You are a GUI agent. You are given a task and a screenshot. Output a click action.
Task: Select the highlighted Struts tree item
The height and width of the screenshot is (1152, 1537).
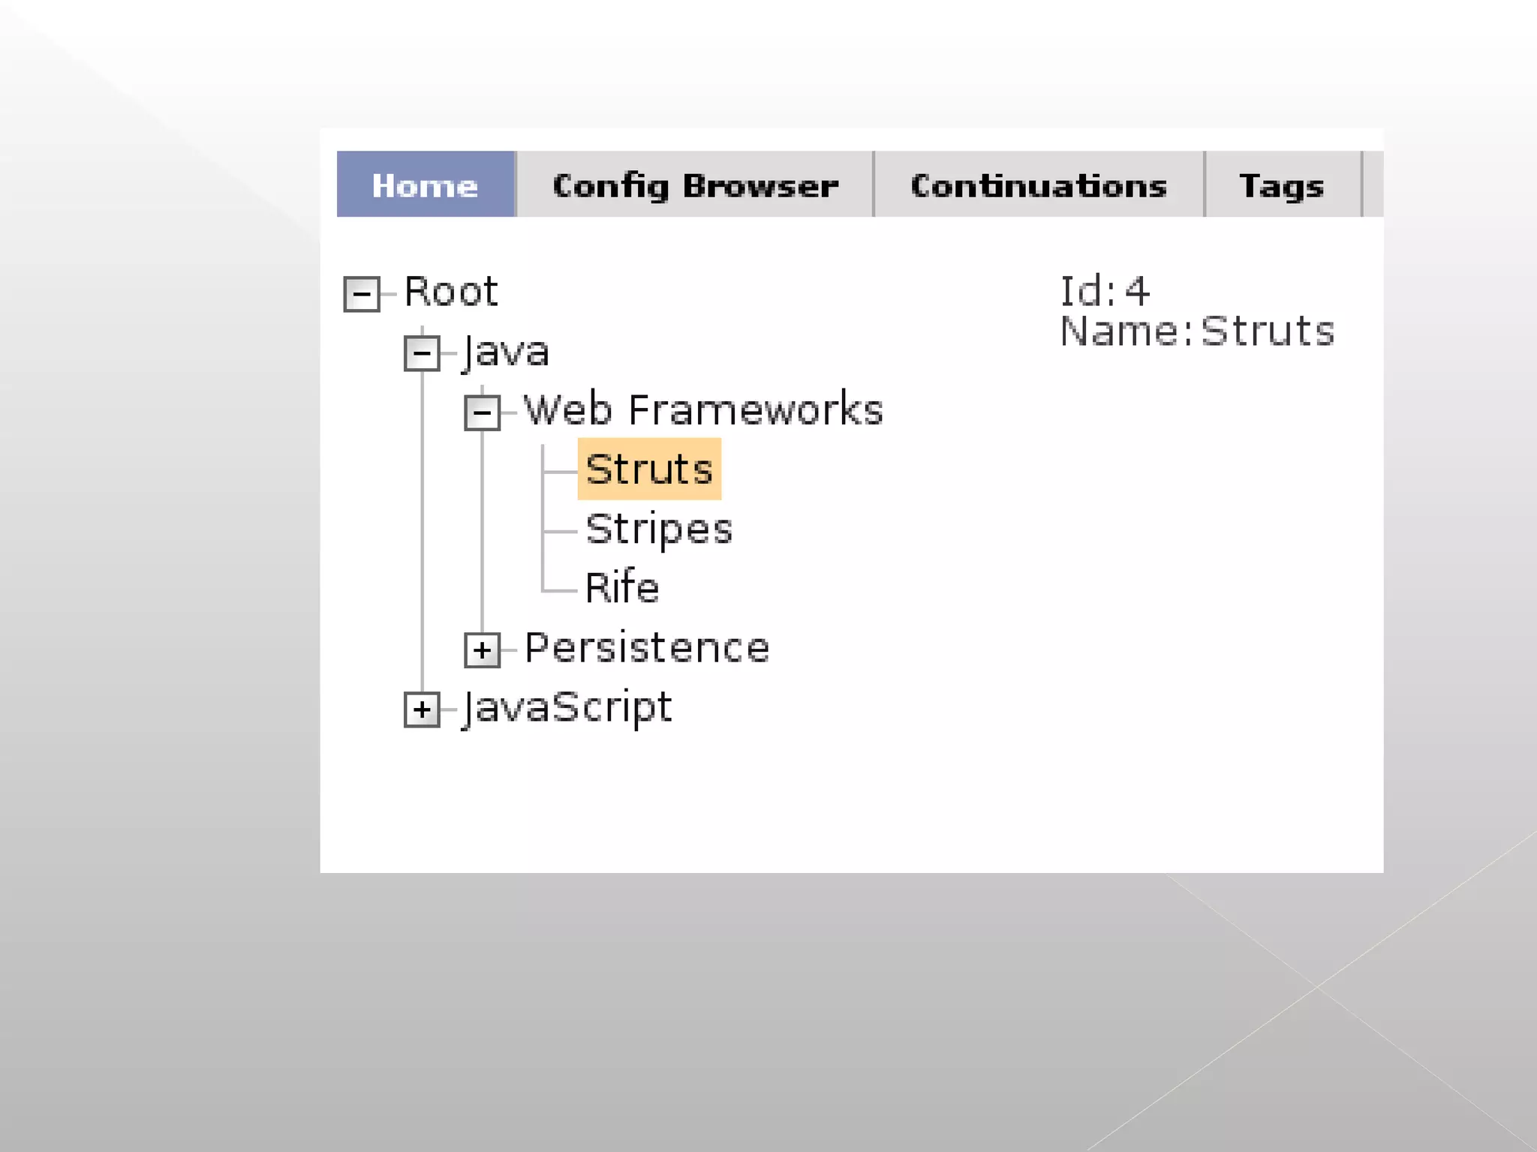(649, 469)
